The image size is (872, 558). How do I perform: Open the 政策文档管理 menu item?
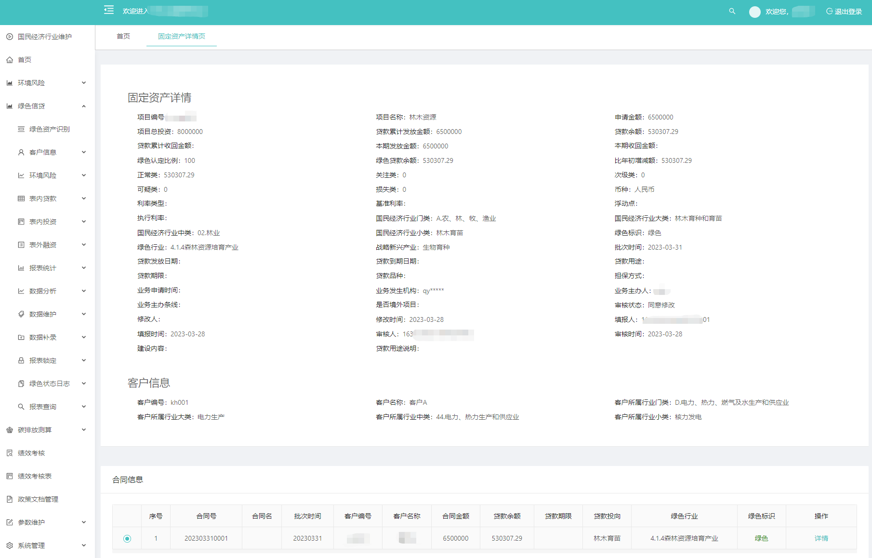38,499
